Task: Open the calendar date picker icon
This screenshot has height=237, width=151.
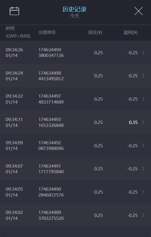Action: 14,11
